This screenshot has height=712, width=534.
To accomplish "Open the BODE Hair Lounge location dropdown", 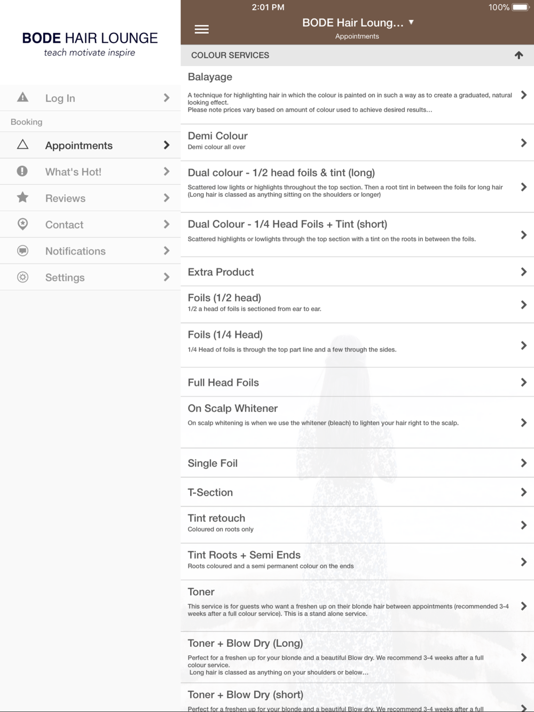I will pos(358,23).
